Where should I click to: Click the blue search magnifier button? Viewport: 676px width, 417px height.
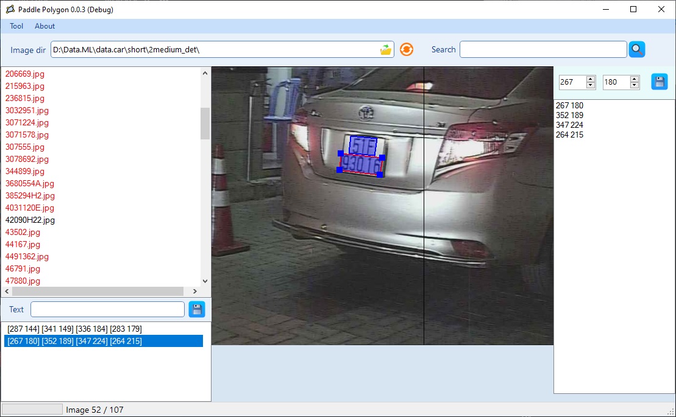coord(637,50)
